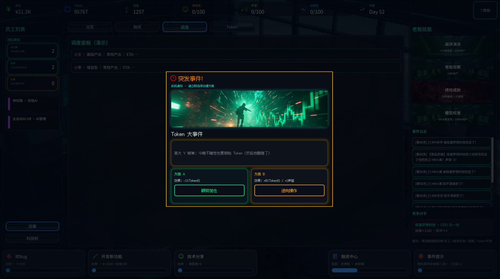
Task: Switch to the Token tab
Action: click(232, 27)
